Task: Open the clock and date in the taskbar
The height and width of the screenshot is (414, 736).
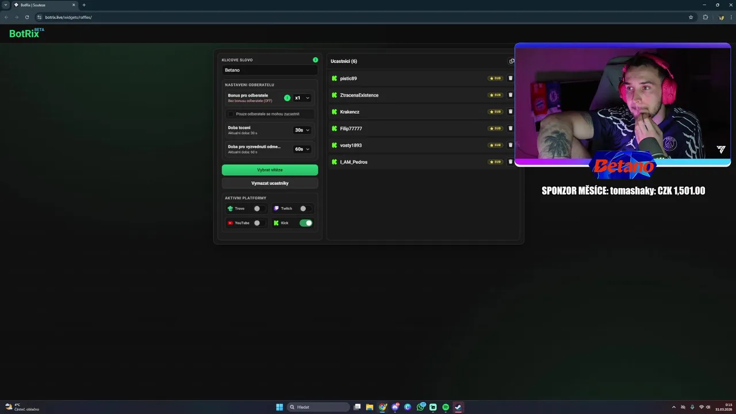Action: coord(724,407)
